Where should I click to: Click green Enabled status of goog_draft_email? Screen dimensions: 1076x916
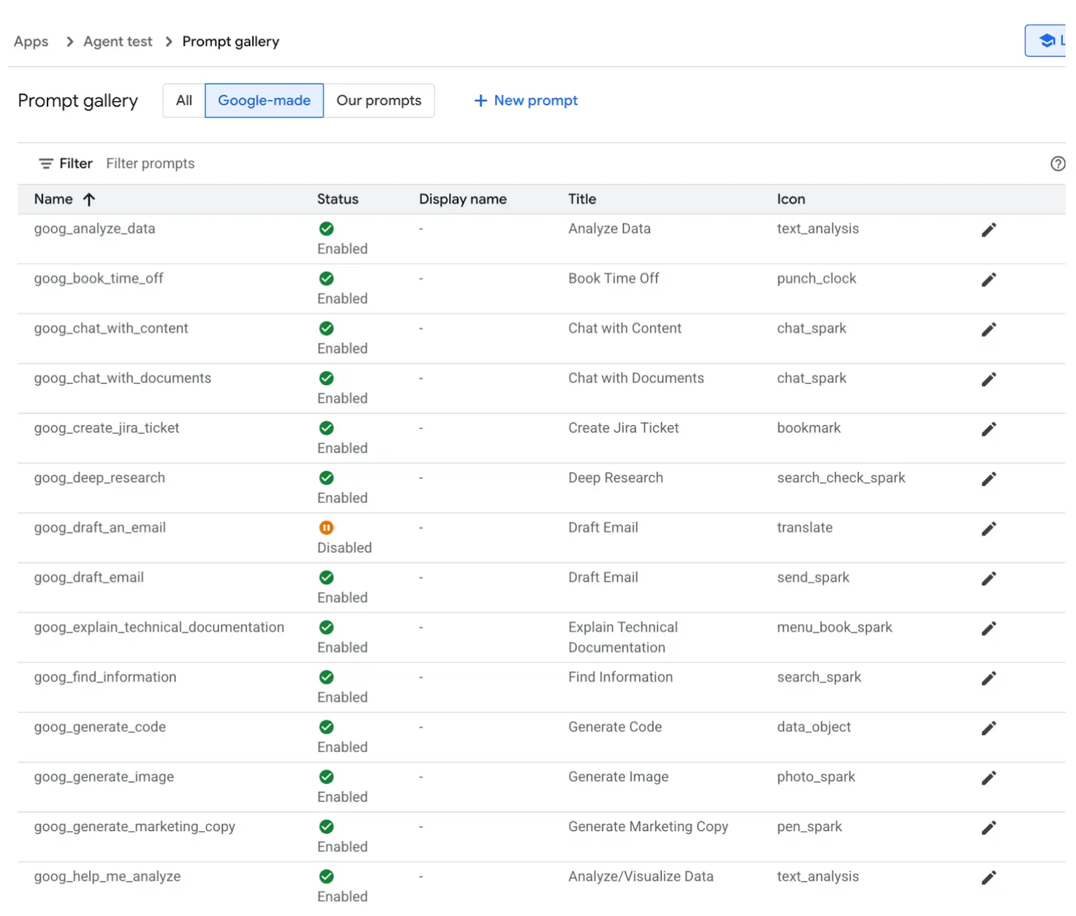[x=326, y=578]
